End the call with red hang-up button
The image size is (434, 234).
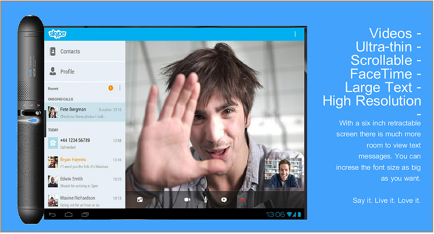pos(242,199)
